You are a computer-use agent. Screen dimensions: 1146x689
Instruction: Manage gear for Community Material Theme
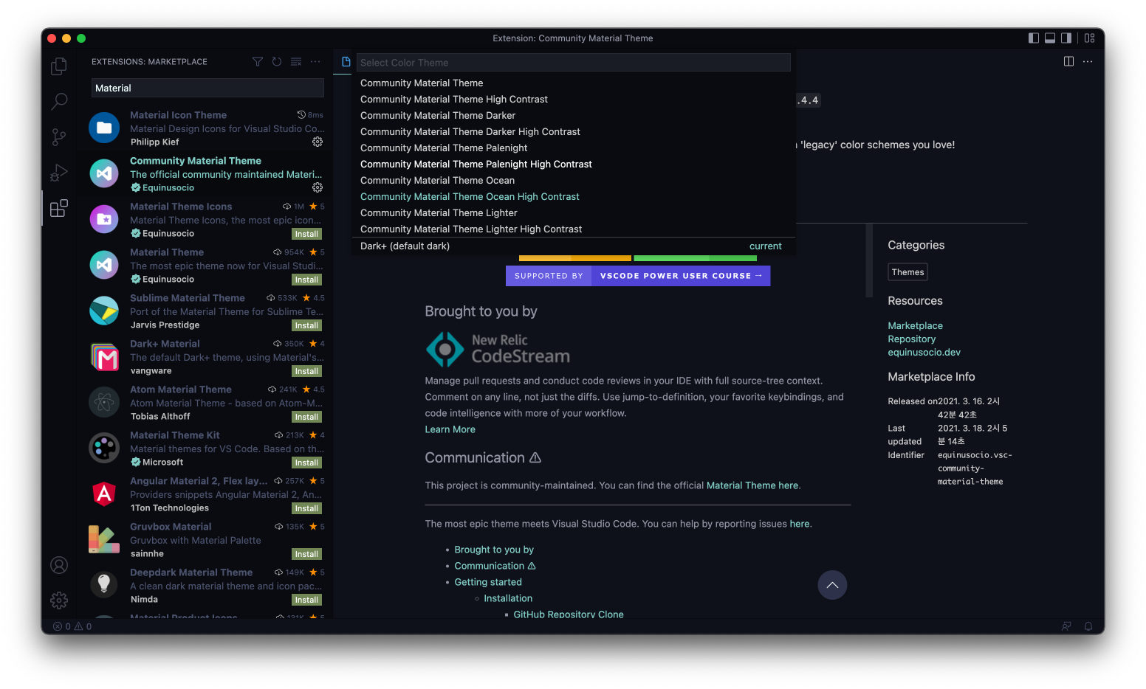pyautogui.click(x=318, y=187)
